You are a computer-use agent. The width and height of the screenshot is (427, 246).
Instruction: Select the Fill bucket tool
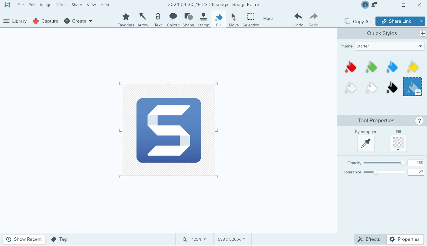click(219, 19)
